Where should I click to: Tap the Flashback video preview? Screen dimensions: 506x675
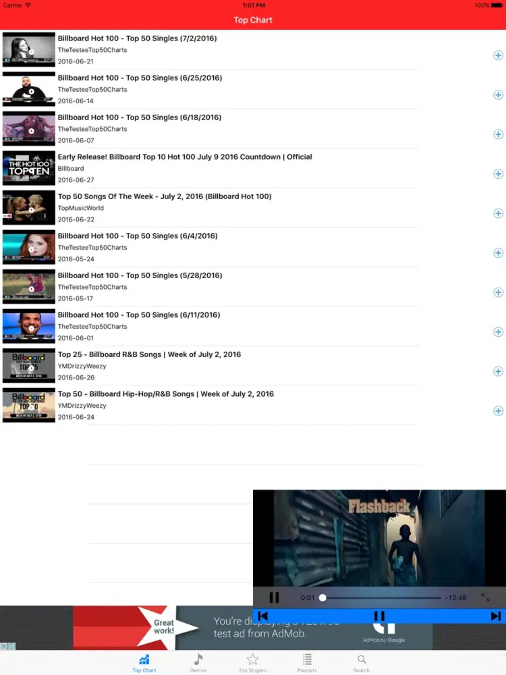click(x=379, y=538)
